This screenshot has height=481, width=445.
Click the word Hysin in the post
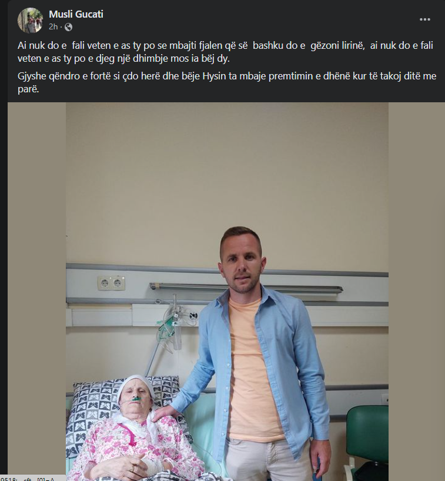point(214,76)
